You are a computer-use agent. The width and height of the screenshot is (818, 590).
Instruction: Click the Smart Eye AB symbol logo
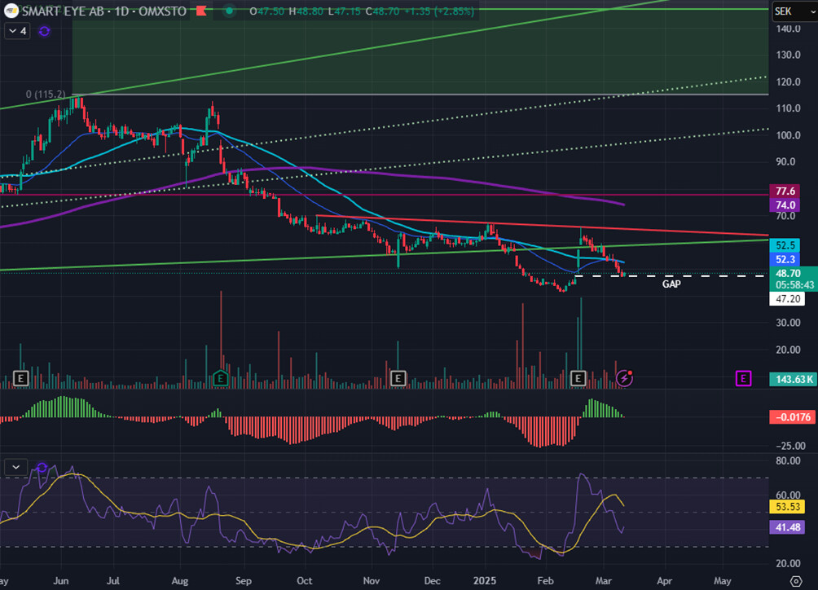tap(11, 11)
